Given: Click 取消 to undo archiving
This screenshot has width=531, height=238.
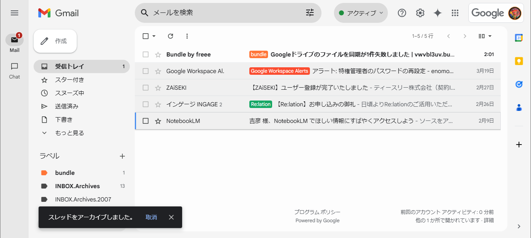Looking at the screenshot, I should [151, 217].
